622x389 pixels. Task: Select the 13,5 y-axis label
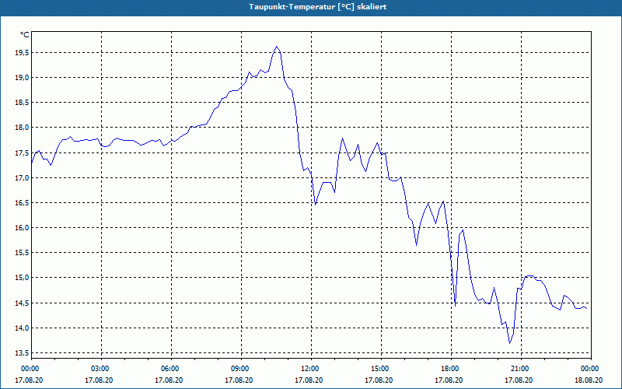tap(23, 353)
